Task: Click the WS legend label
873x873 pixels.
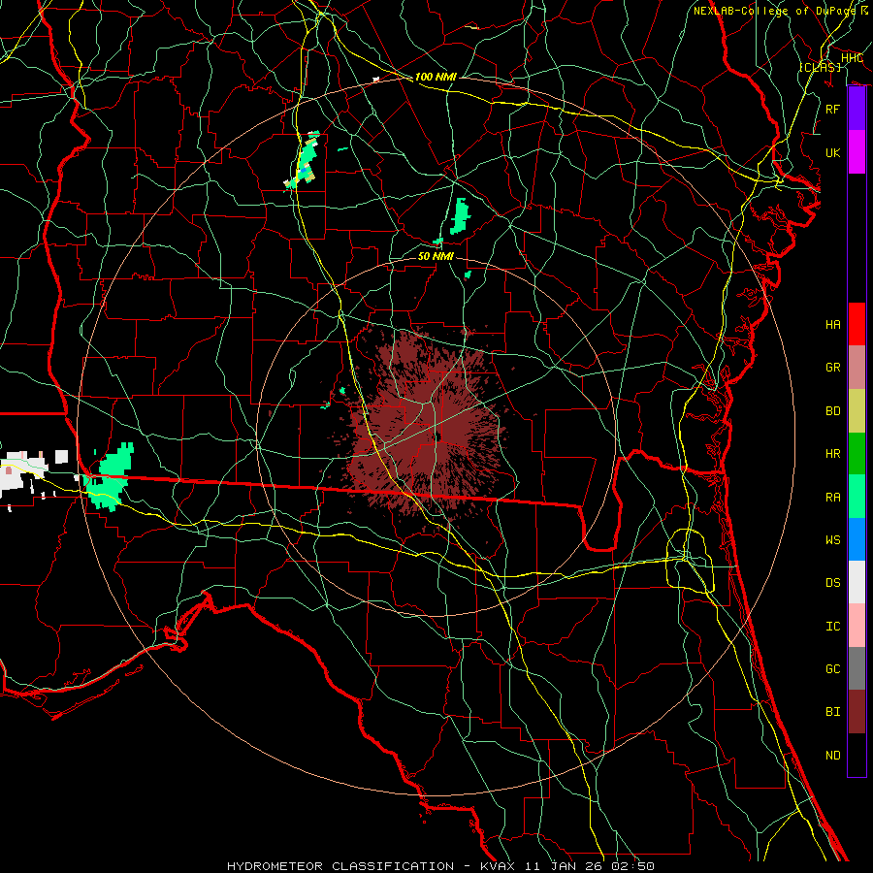Action: click(x=833, y=540)
